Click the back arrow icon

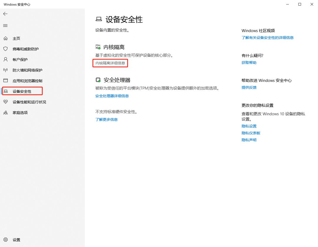coord(5,14)
